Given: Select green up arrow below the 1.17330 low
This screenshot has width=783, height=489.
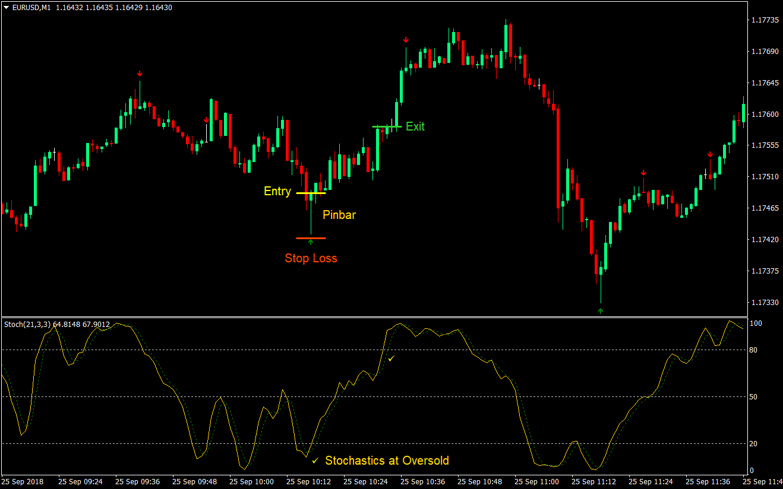Looking at the screenshot, I should 600,310.
